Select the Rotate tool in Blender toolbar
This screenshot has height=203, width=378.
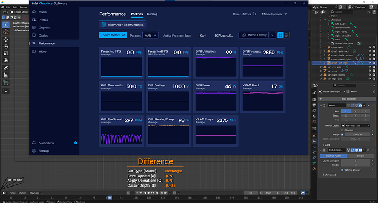(6, 46)
